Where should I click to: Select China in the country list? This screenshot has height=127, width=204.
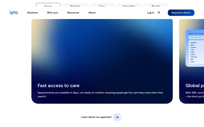tap(193, 52)
